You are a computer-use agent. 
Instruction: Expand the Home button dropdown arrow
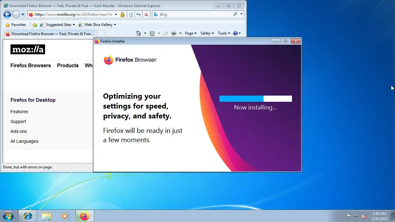click(x=145, y=33)
